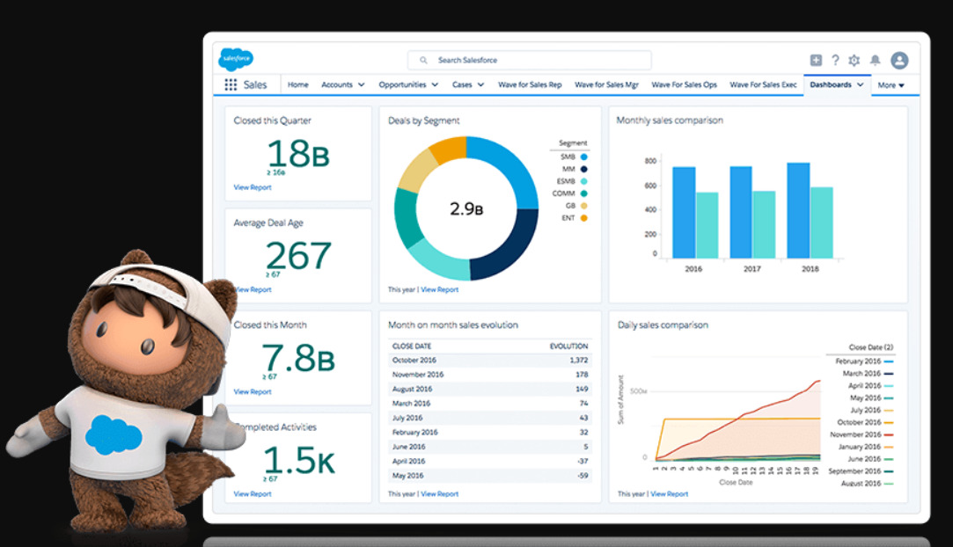Image resolution: width=953 pixels, height=547 pixels.
Task: Click the COMM segment legend swatch
Action: click(x=584, y=193)
